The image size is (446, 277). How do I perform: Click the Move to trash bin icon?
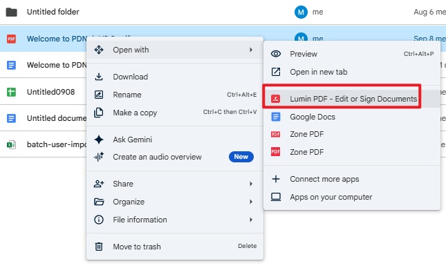[x=99, y=247]
